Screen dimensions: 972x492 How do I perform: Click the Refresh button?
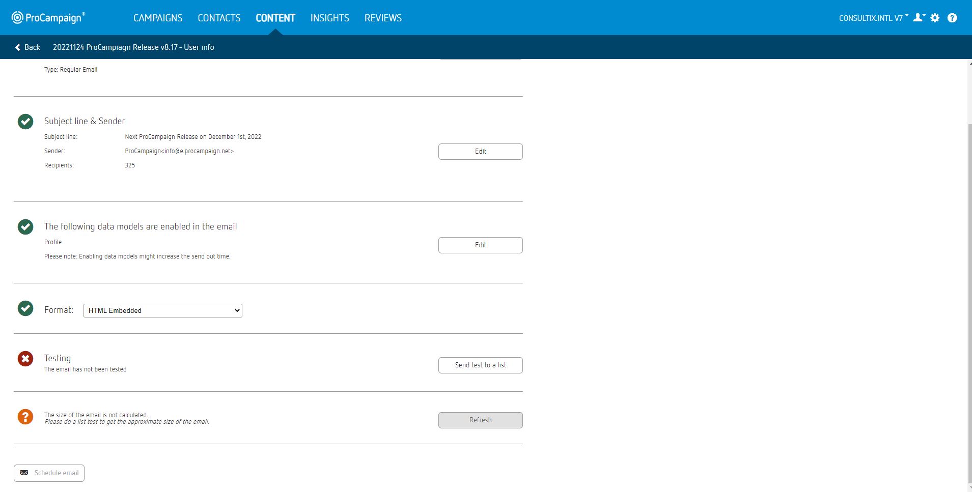point(481,420)
